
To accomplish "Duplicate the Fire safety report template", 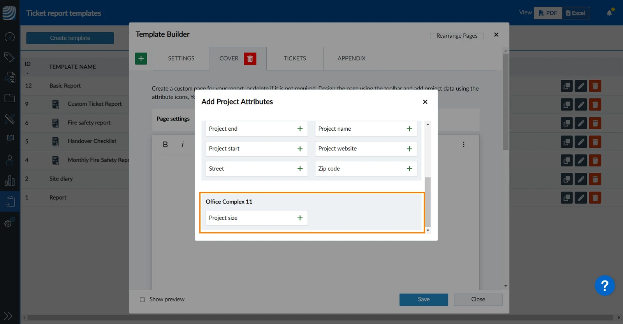I will [x=567, y=123].
